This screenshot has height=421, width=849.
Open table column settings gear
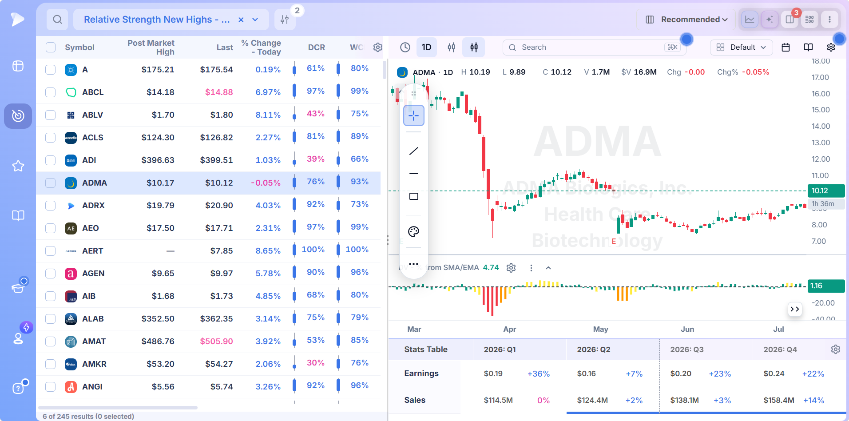(377, 47)
